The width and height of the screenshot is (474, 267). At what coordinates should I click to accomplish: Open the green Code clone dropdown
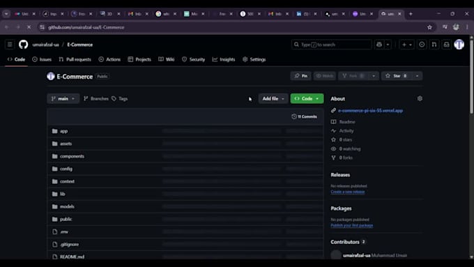click(307, 98)
